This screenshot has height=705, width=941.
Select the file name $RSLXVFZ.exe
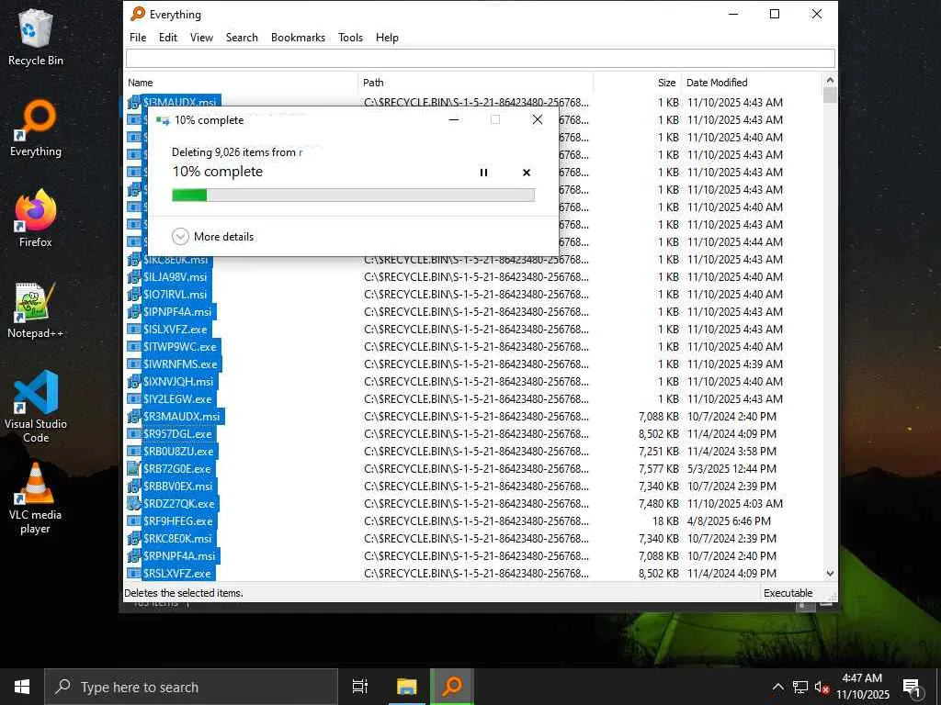(x=177, y=573)
